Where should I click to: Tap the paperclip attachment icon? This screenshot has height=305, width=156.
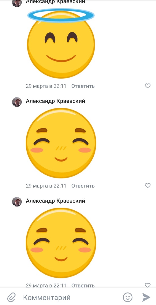[11, 297]
